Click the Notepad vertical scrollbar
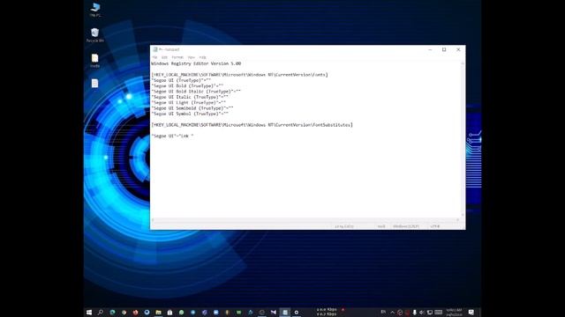 pos(463,139)
